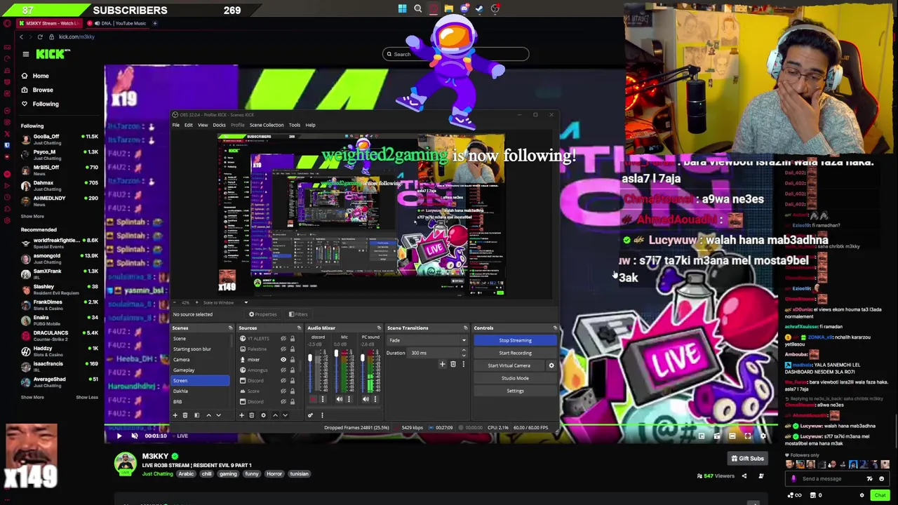Open scene filters icon in Scenes dock
898x505 pixels.
coord(196,415)
